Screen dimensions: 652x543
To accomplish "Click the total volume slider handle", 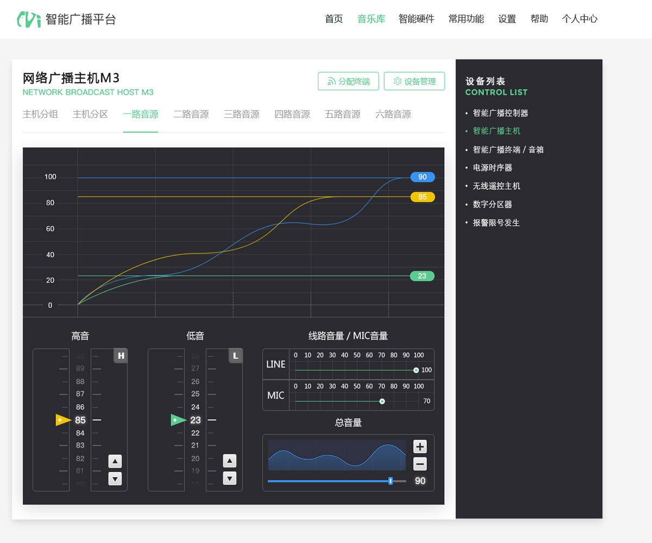I will (391, 481).
